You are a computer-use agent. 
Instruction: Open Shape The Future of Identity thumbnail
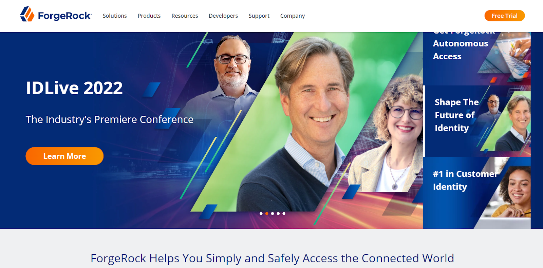click(477, 121)
